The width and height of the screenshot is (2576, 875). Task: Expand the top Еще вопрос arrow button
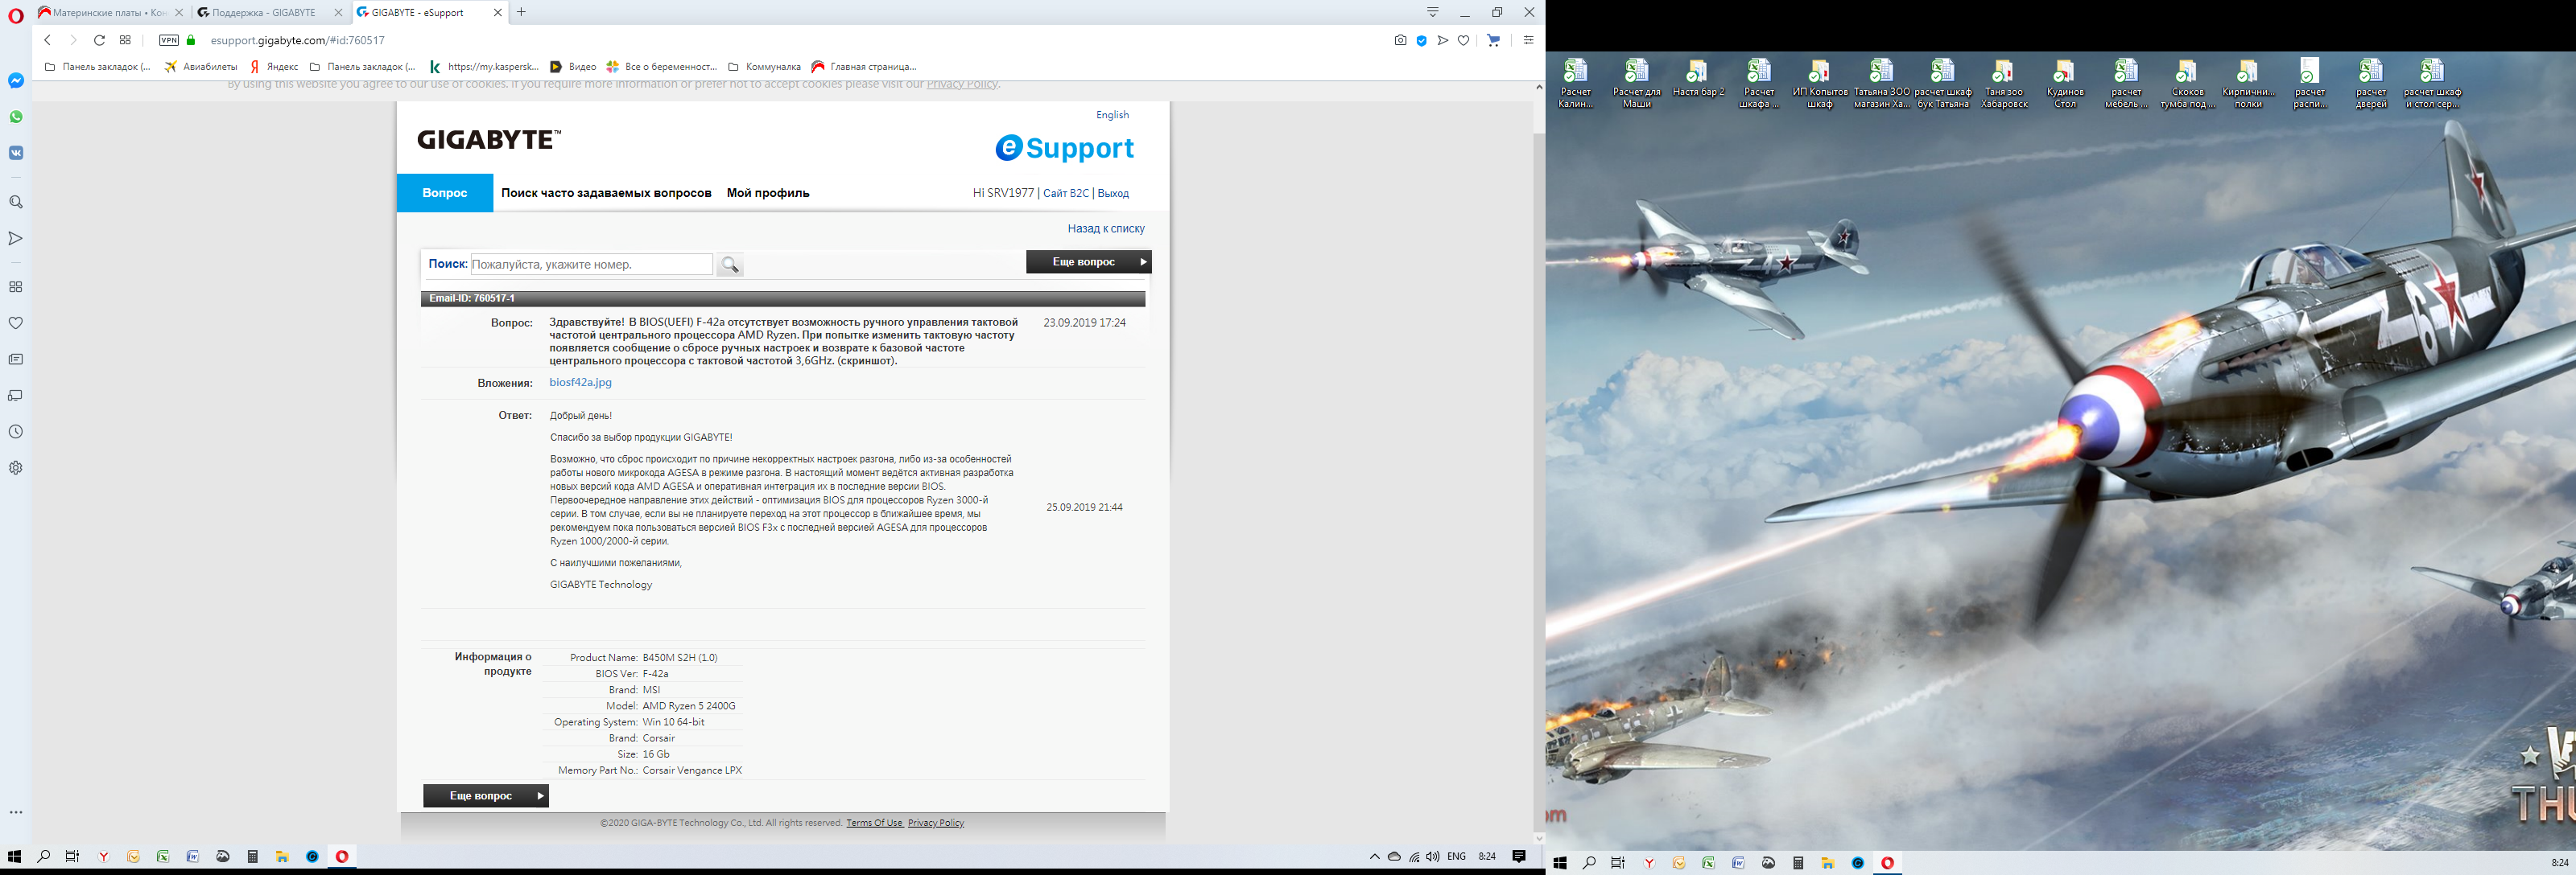point(1088,261)
